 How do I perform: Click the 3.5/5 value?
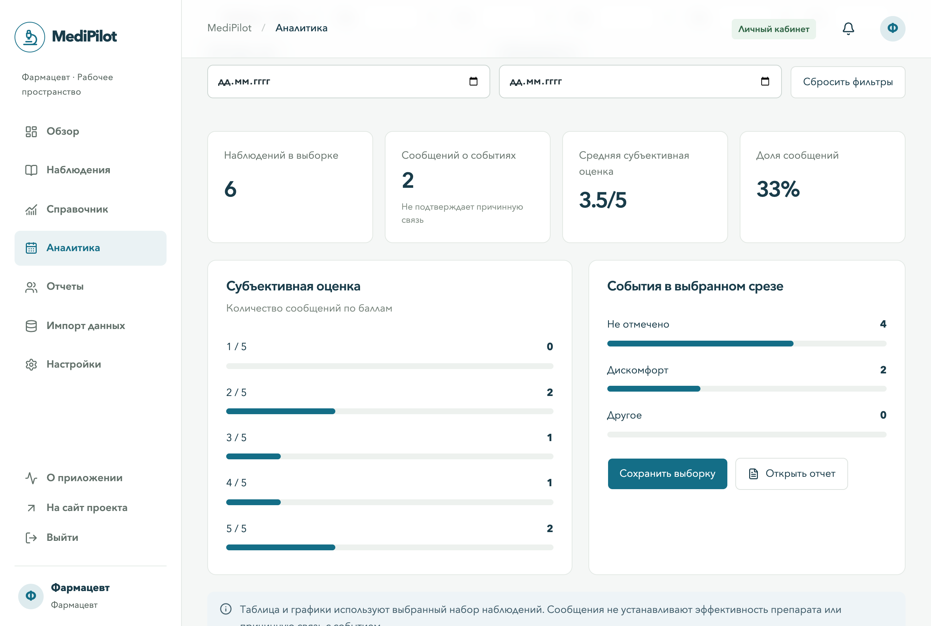pyautogui.click(x=602, y=200)
